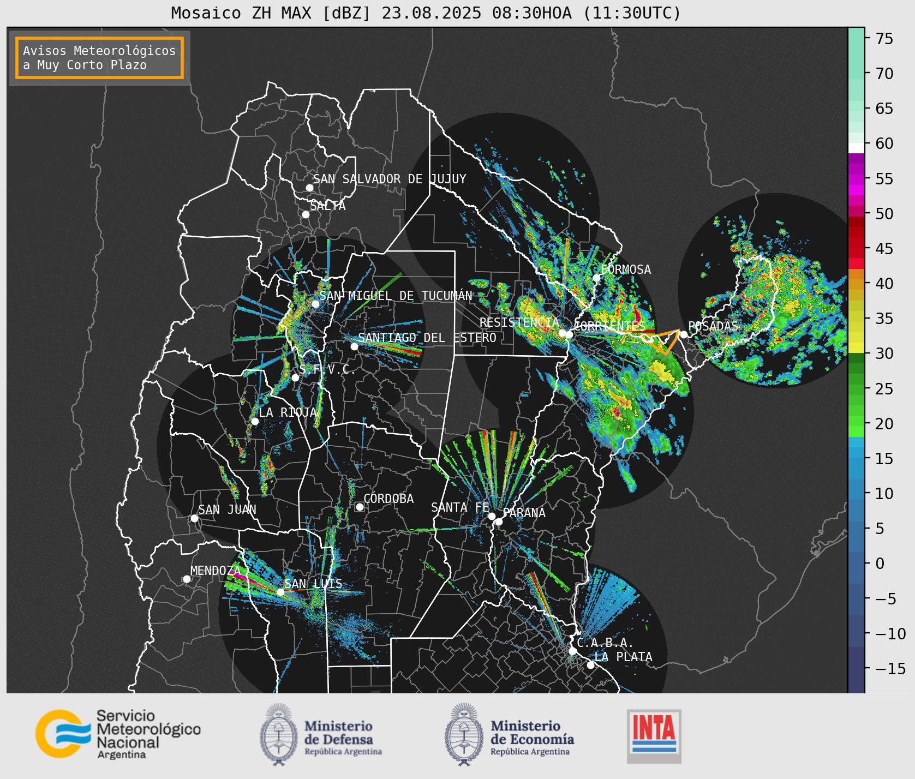Click the Servicio Meteorológico Nacional logo

(118, 734)
